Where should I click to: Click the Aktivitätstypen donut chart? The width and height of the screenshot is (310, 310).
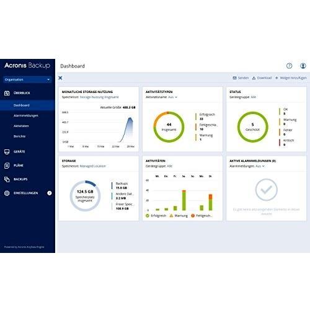[x=169, y=127]
